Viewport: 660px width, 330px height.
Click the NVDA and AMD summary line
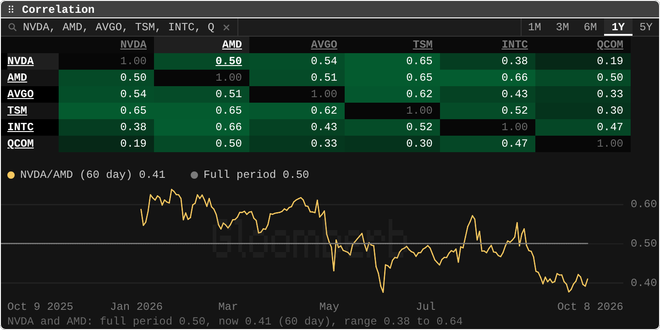235,321
